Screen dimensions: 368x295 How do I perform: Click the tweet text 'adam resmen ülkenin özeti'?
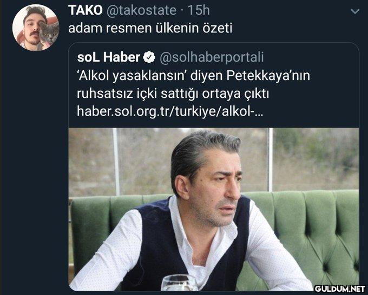click(150, 28)
